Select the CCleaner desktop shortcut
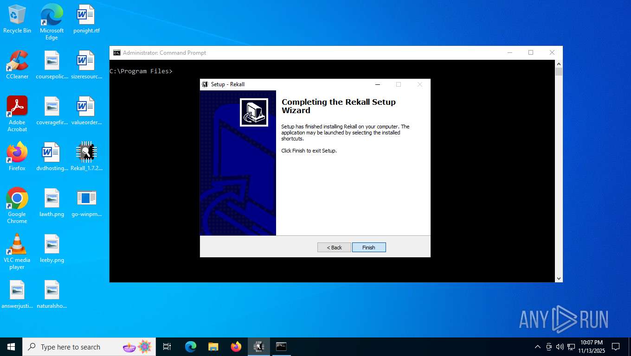Screen dimensions: 631x356 point(17,65)
